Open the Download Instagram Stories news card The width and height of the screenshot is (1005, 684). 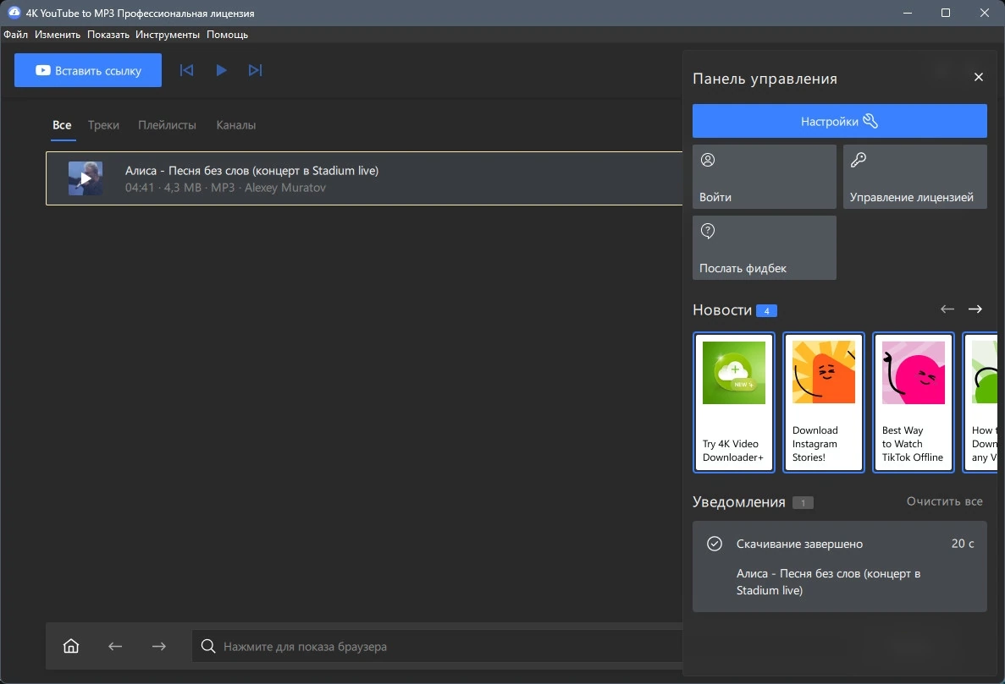(x=824, y=402)
